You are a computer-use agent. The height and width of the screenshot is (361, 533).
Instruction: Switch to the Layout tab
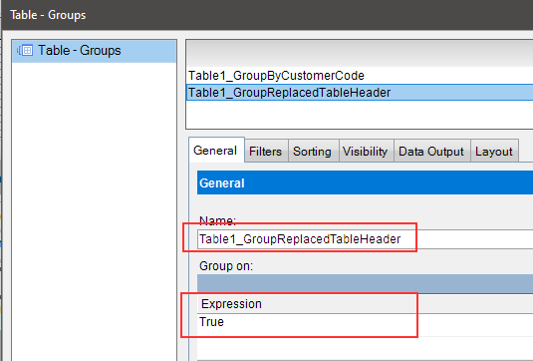pyautogui.click(x=494, y=152)
